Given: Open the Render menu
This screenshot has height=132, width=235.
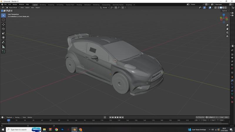Looking at the screenshot, I should click(x=15, y=4).
